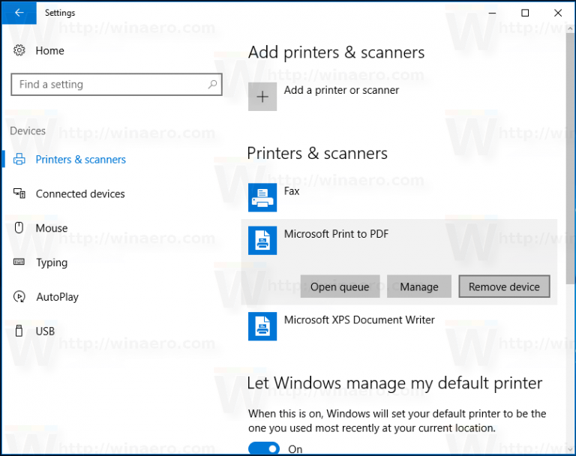Image resolution: width=576 pixels, height=456 pixels.
Task: Click the Home gear icon
Action: pyautogui.click(x=19, y=51)
